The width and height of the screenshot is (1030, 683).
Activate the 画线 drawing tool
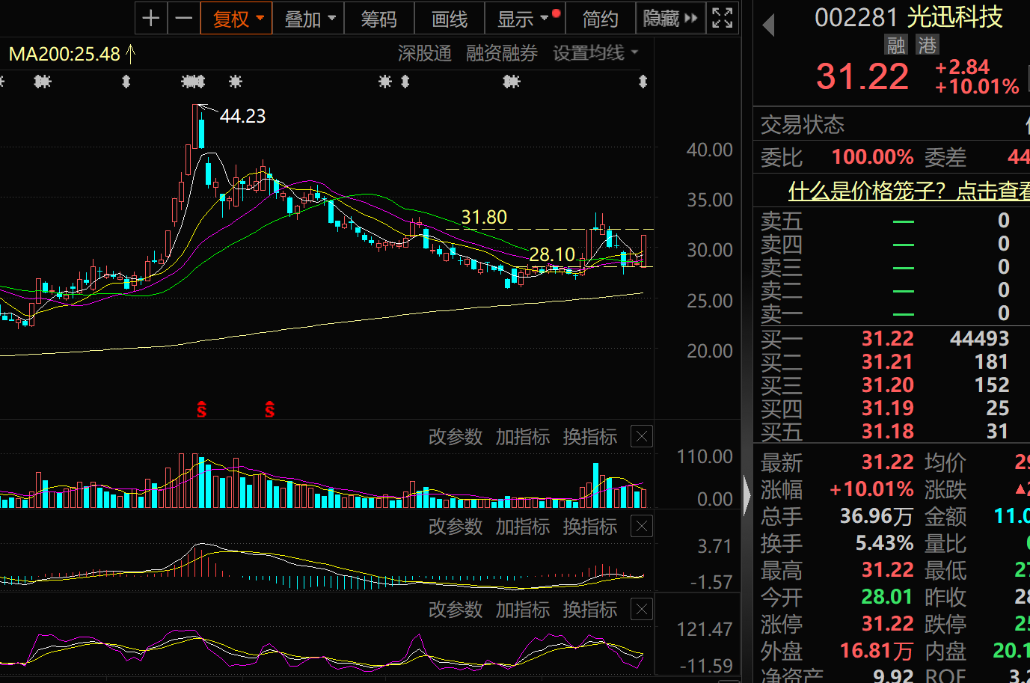click(450, 18)
